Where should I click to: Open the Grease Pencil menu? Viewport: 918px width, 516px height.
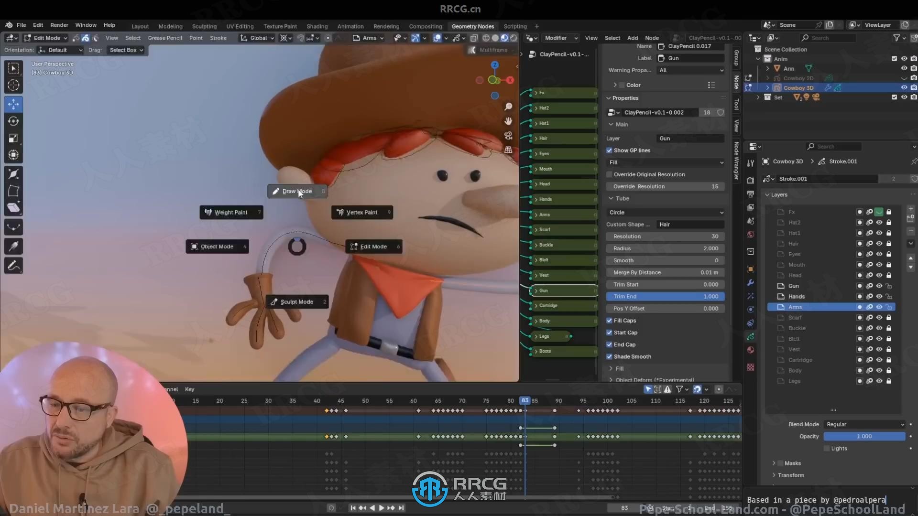click(x=165, y=38)
